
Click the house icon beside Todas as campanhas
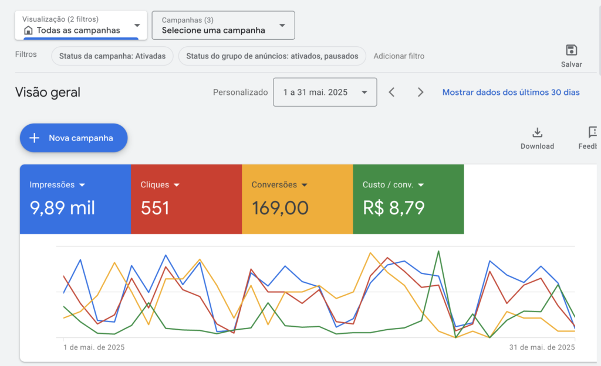(28, 30)
